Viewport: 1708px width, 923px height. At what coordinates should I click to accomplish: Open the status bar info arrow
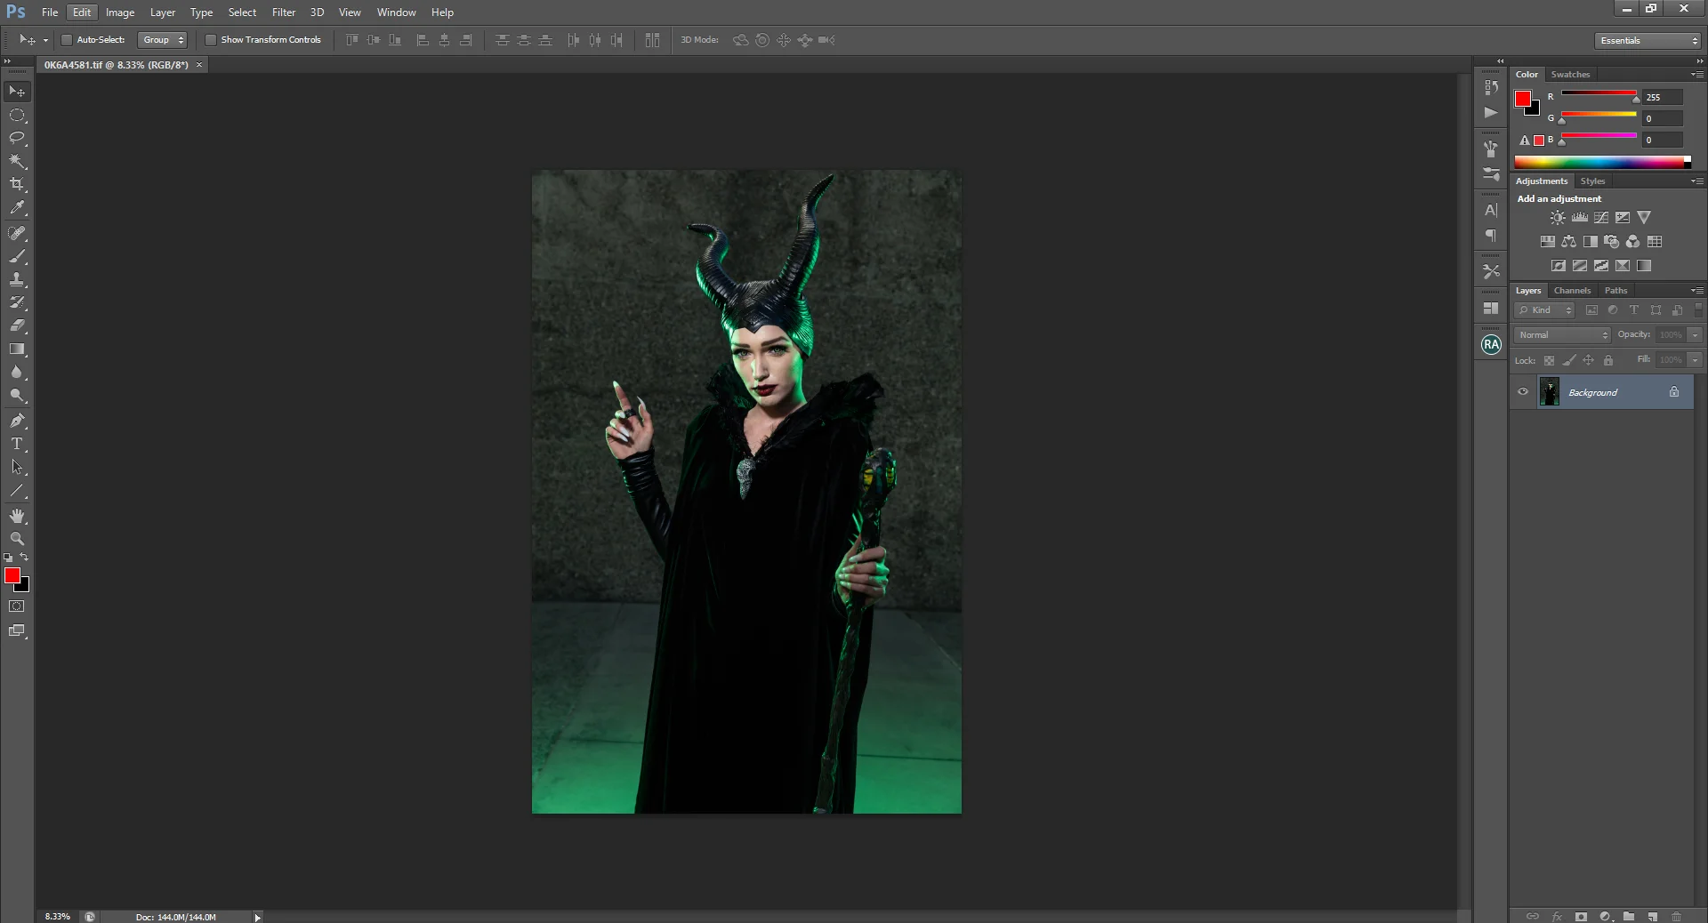[257, 917]
